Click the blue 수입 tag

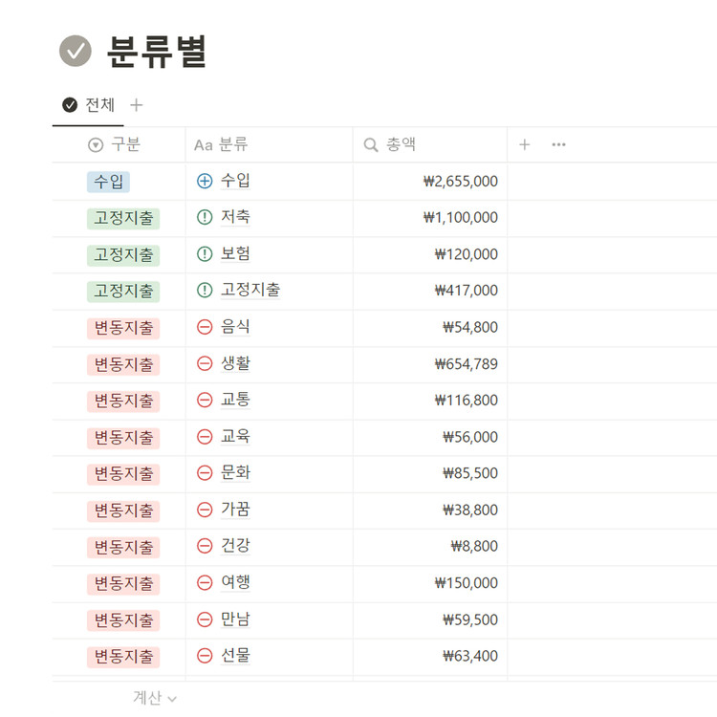pyautogui.click(x=108, y=182)
